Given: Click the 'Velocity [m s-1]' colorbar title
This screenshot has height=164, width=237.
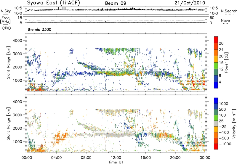Looking at the screenshot, I should 234,123.
